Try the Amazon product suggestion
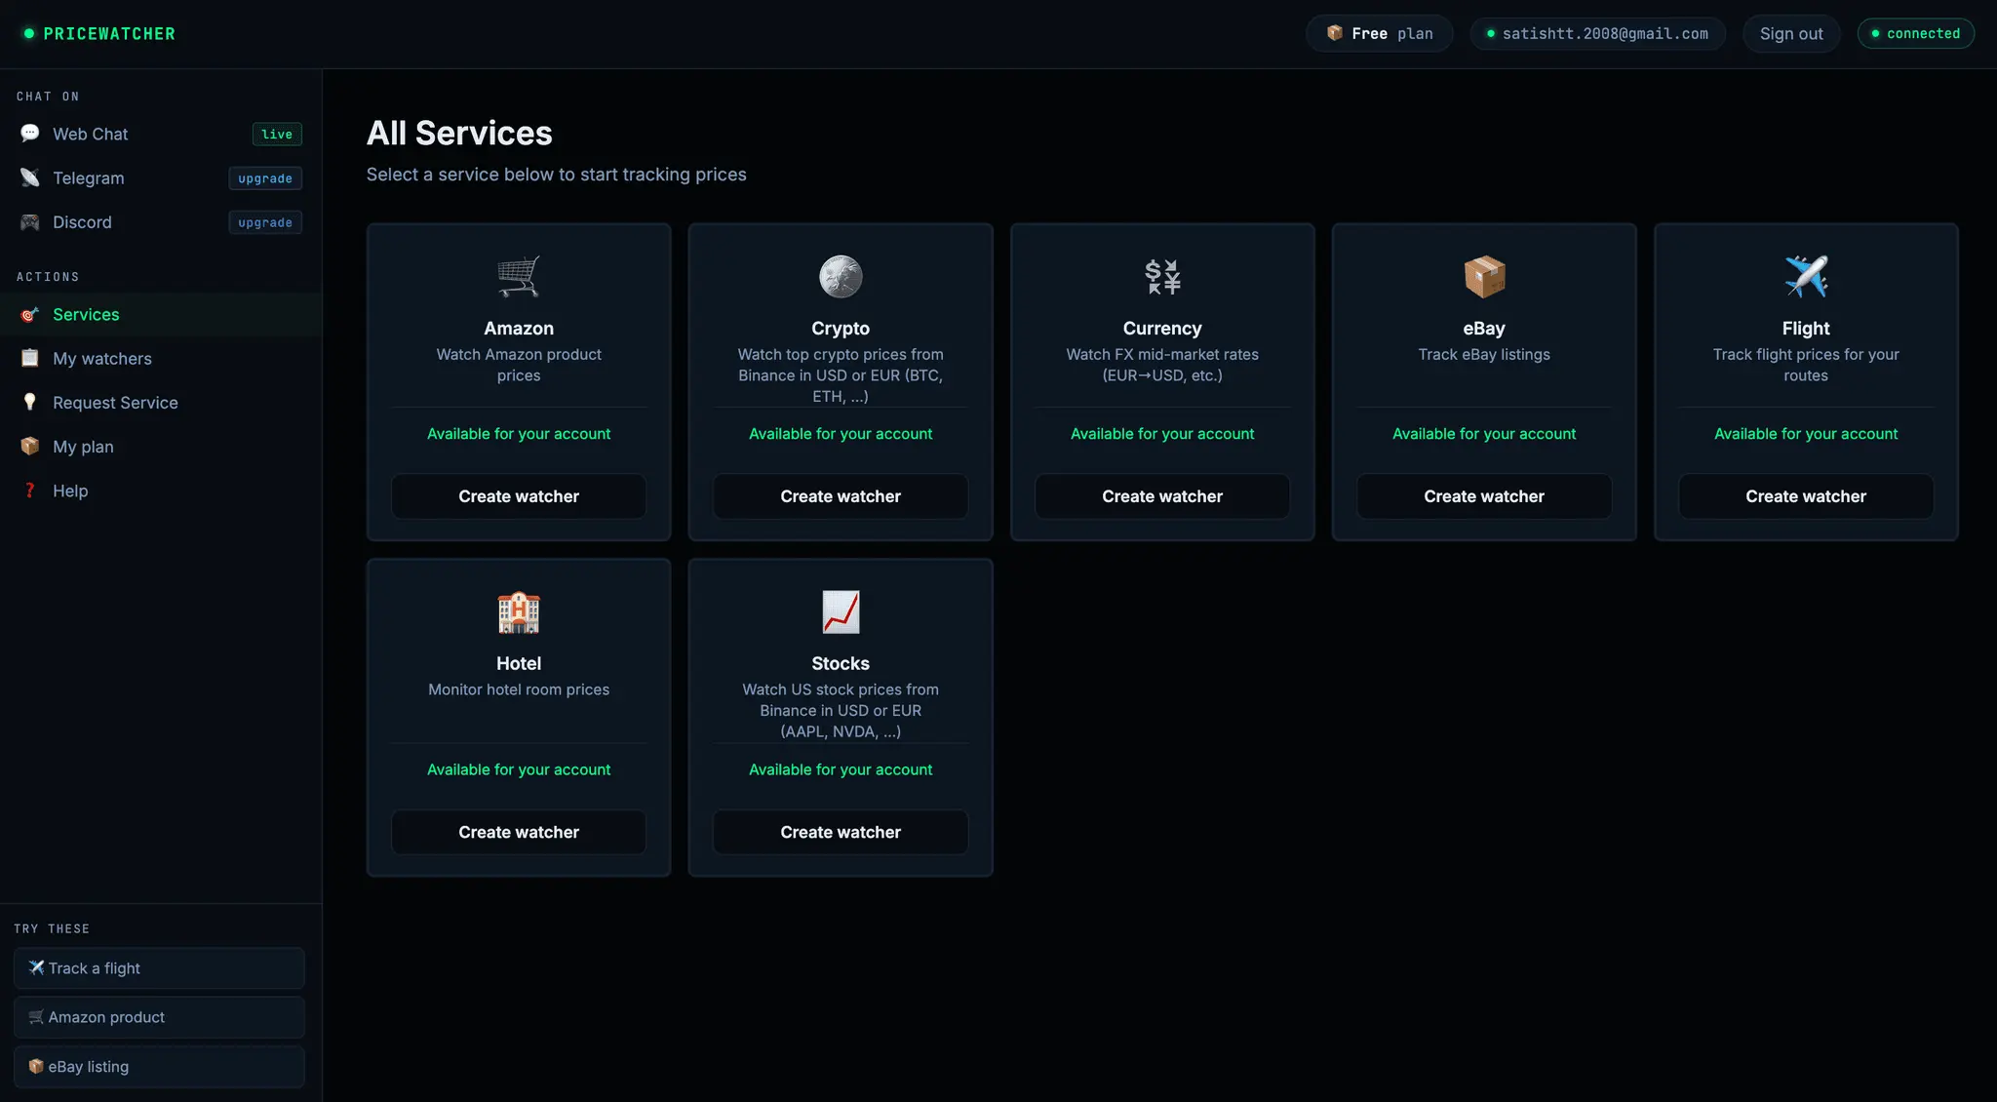Screen dimensions: 1997x1102 coord(159,1017)
